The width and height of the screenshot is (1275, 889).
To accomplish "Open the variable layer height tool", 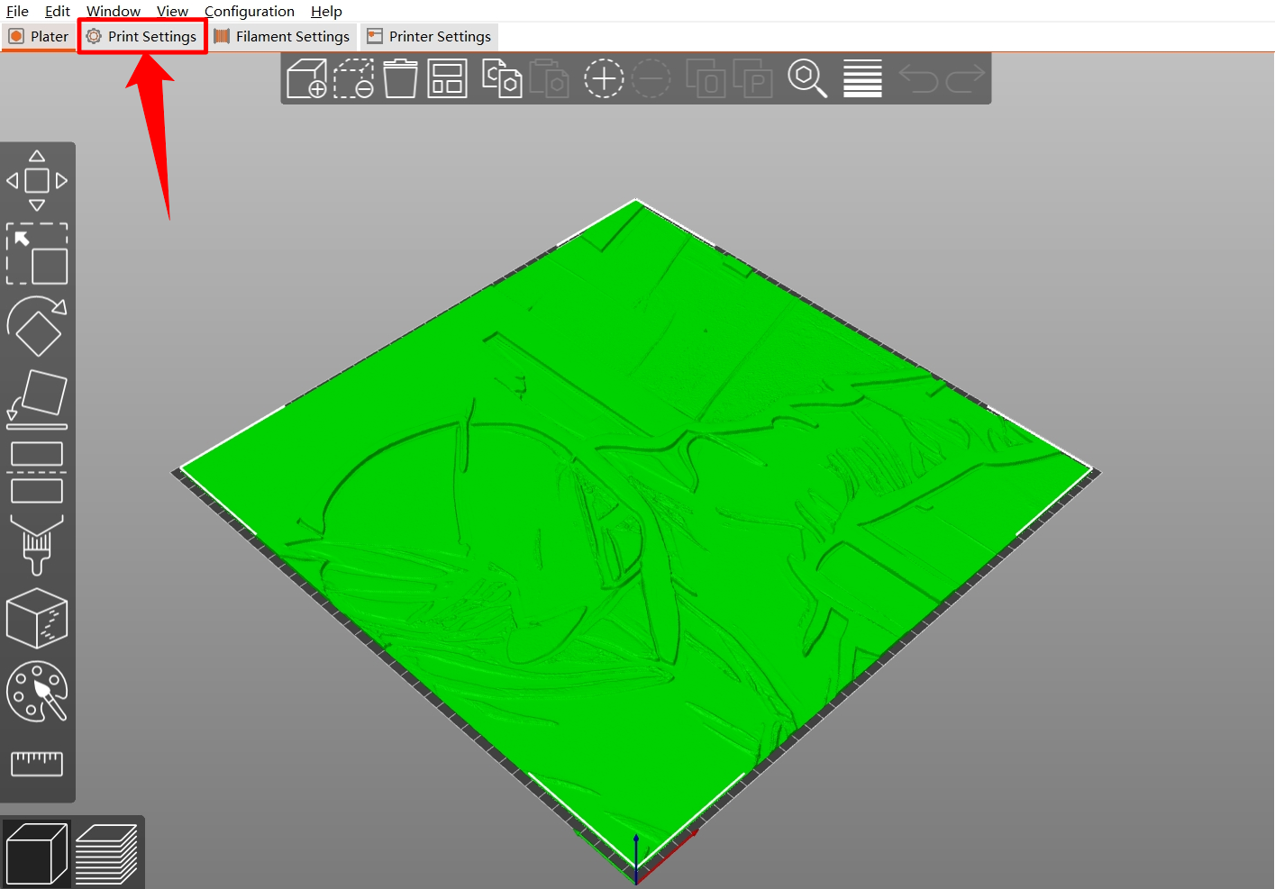I will tap(862, 78).
